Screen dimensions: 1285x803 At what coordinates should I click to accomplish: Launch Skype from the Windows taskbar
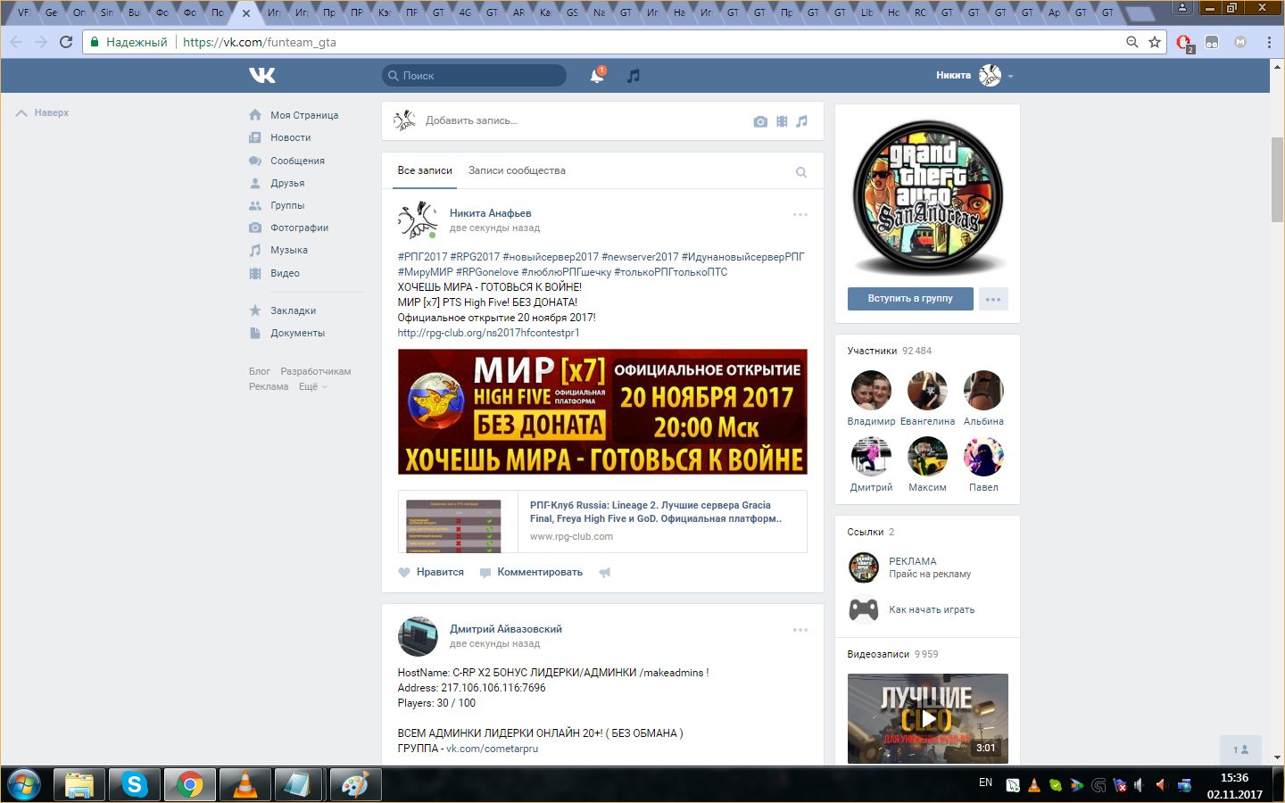[135, 784]
